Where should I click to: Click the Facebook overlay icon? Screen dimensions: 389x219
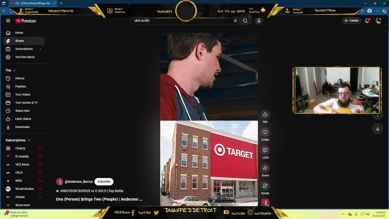[x=133, y=213]
